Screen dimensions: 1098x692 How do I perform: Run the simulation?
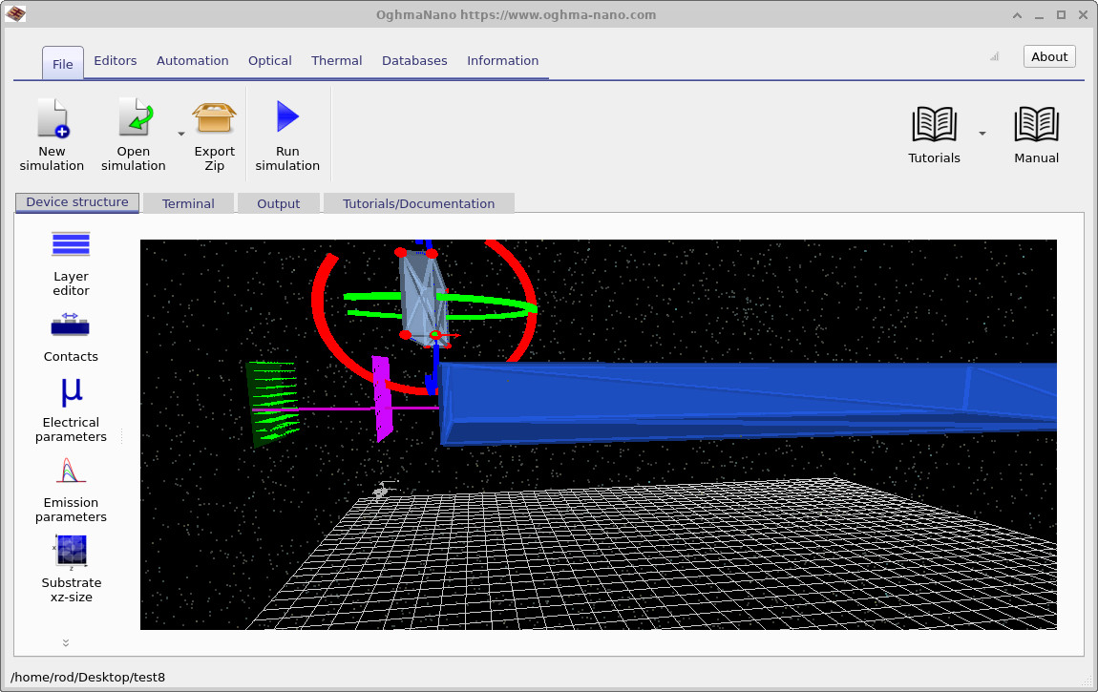(286, 134)
